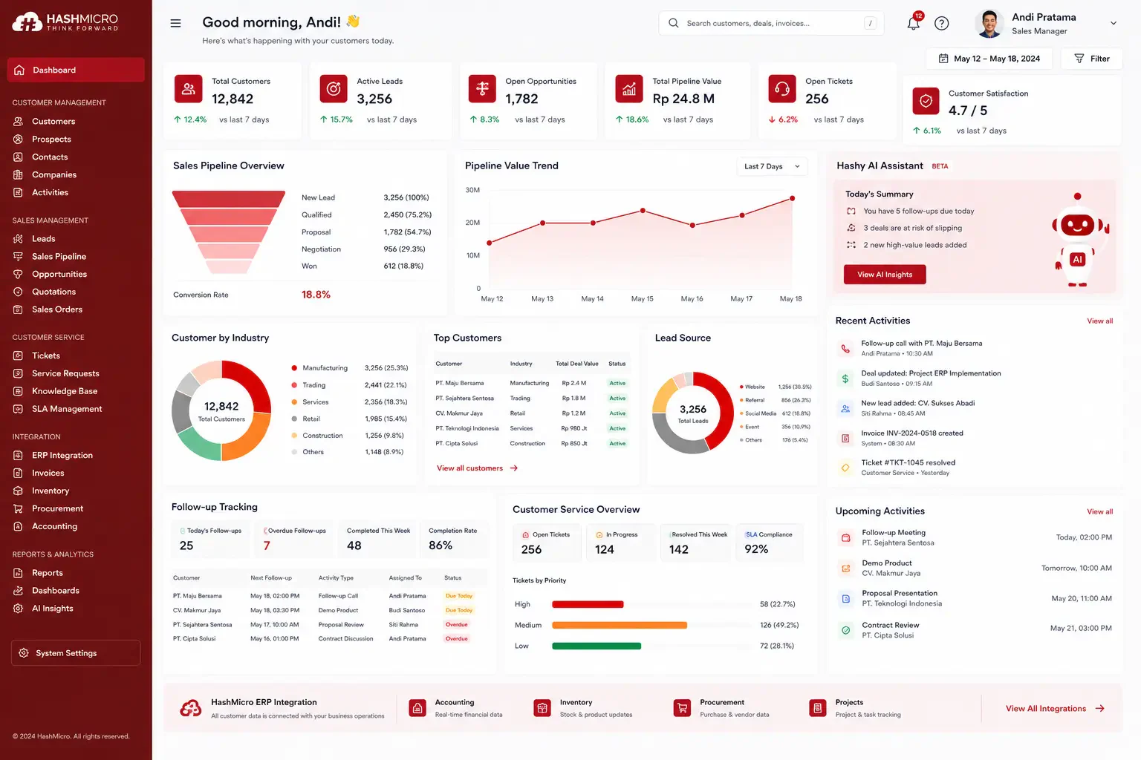Click the phone icon for Follow-up call activity

coord(845,348)
